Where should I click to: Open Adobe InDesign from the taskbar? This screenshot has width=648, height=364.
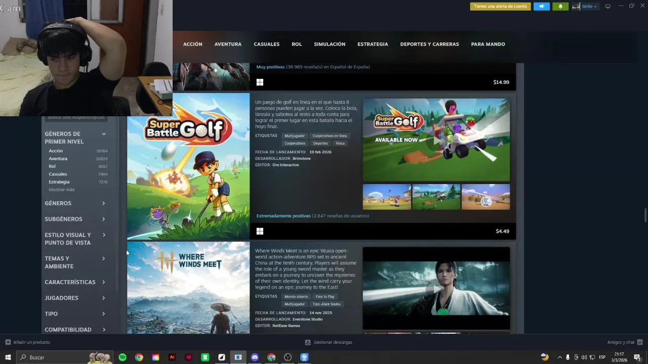189,357
